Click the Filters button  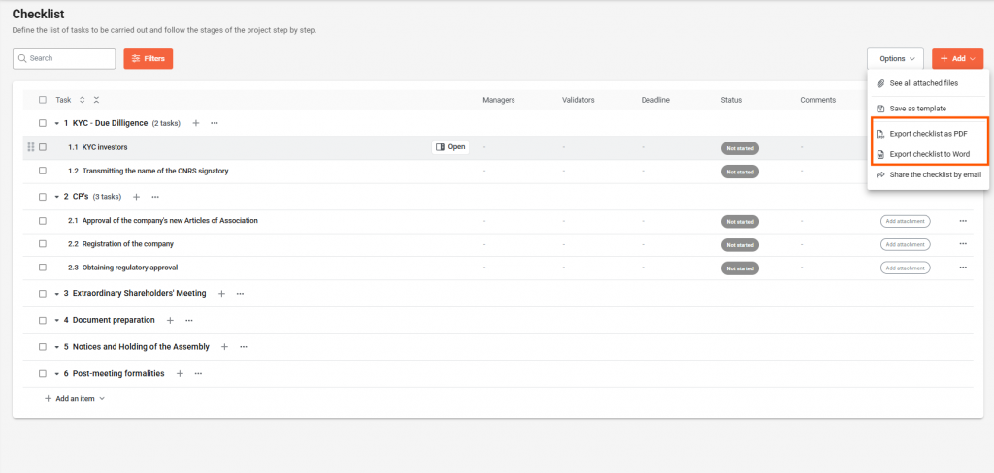[148, 59]
